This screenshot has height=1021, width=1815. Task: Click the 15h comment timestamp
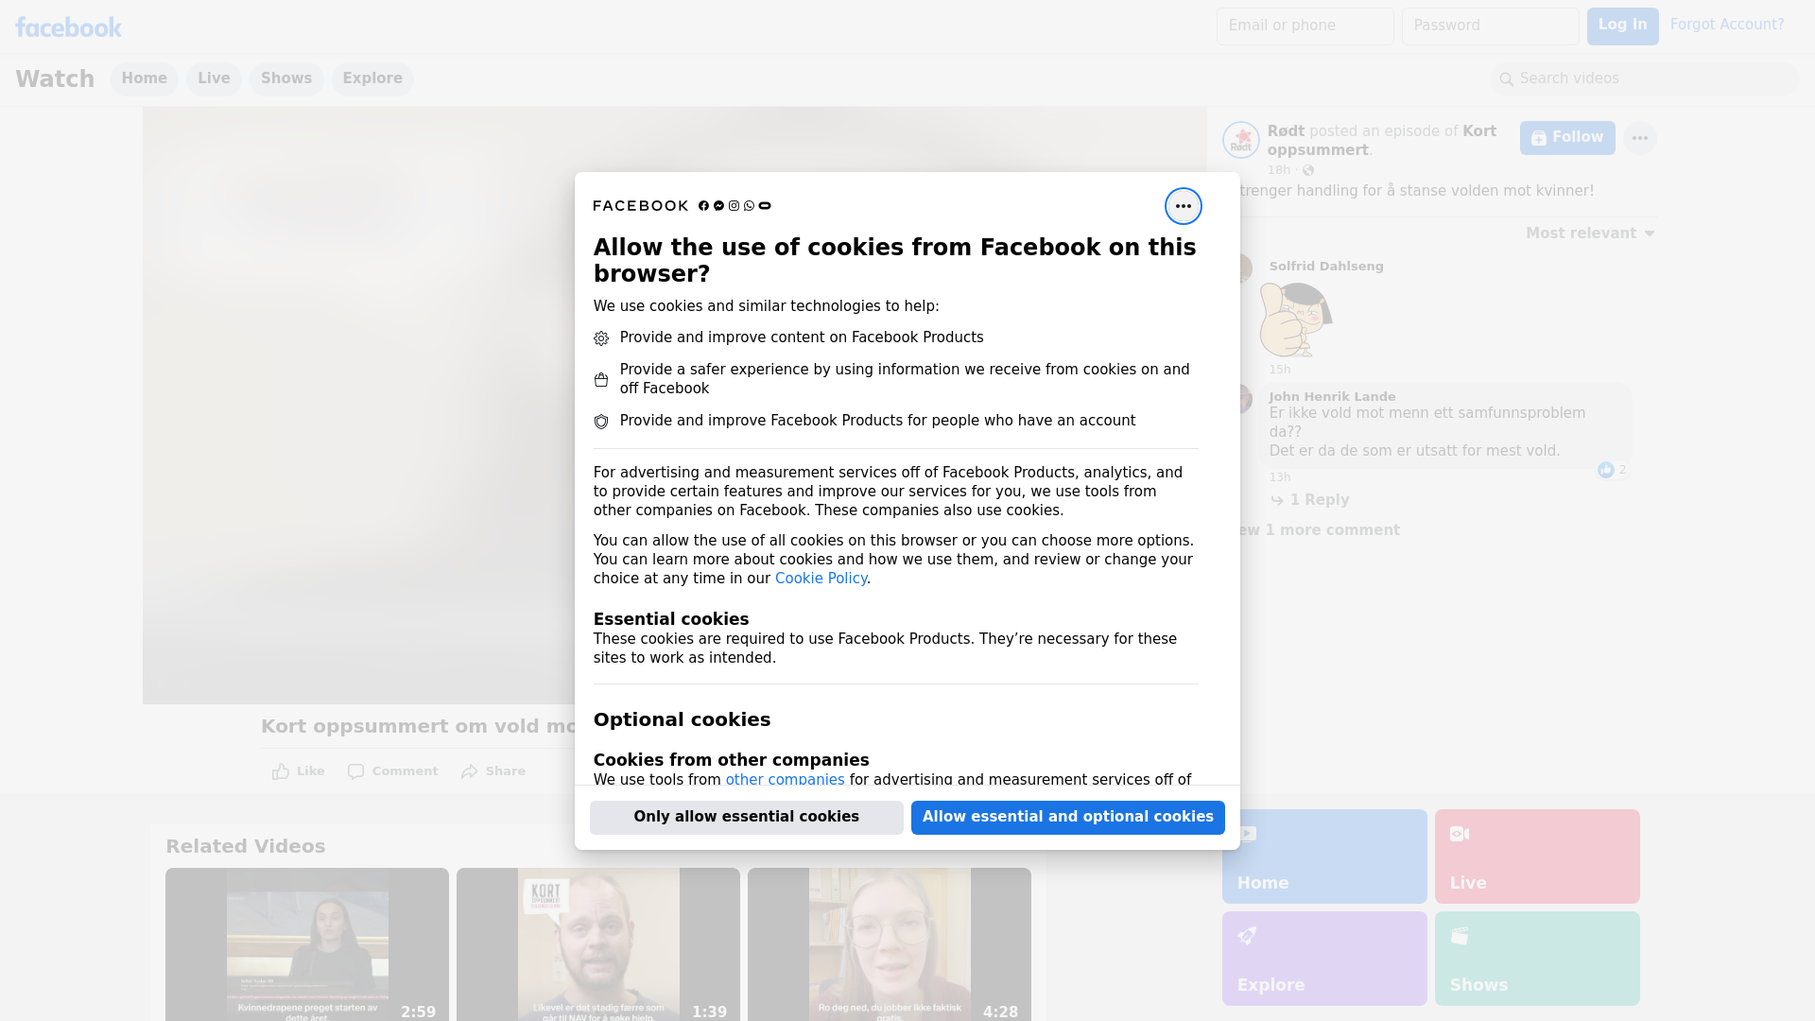[x=1279, y=370]
